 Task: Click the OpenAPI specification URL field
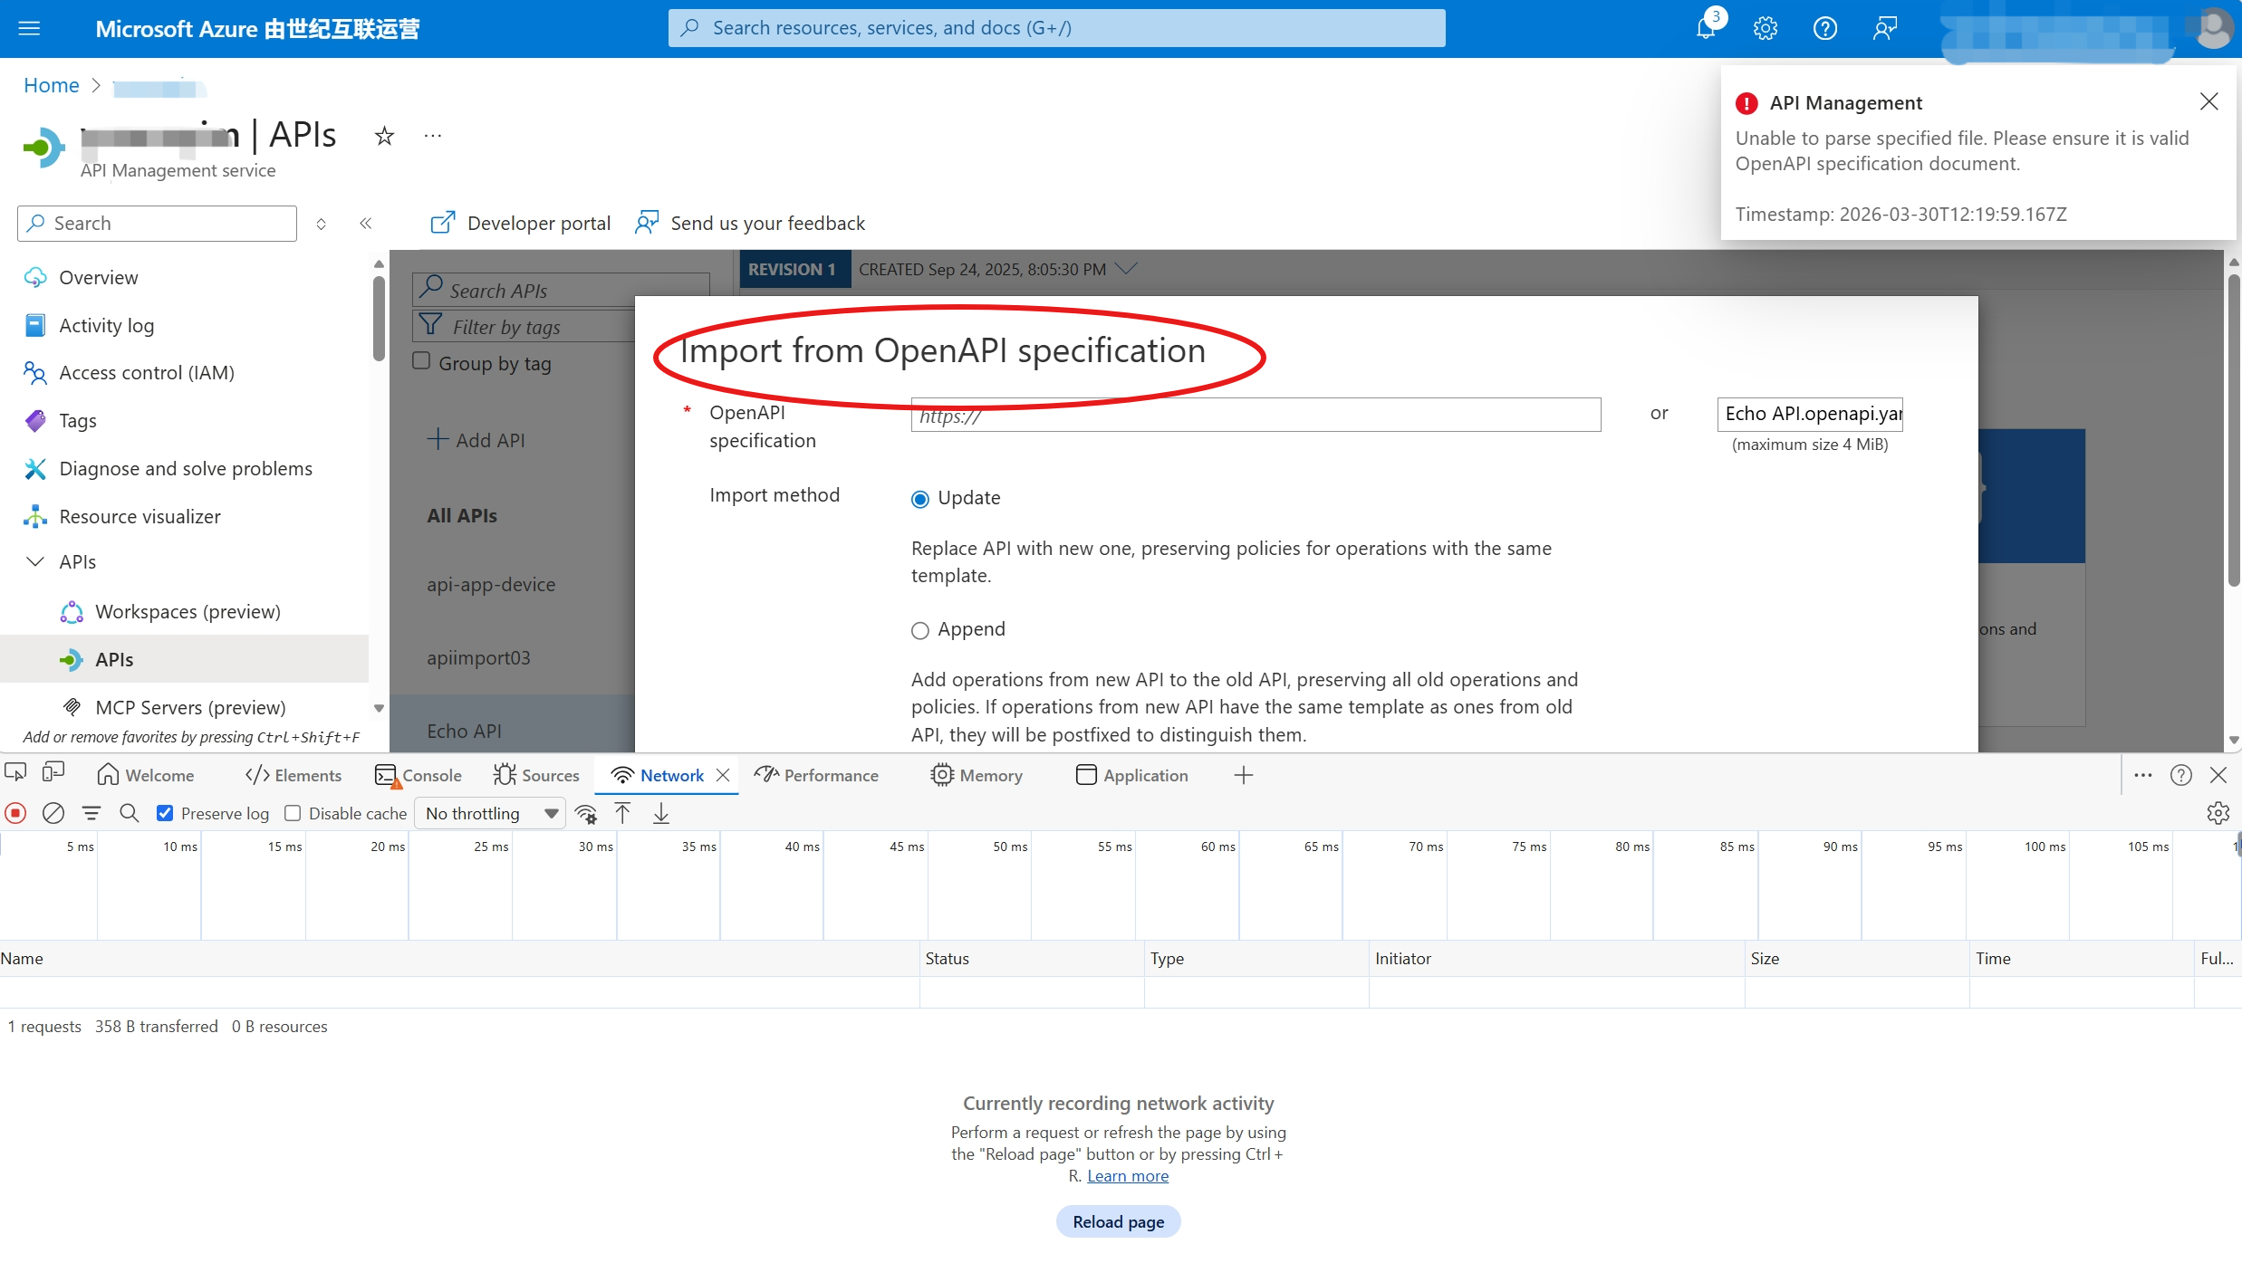(x=1255, y=415)
